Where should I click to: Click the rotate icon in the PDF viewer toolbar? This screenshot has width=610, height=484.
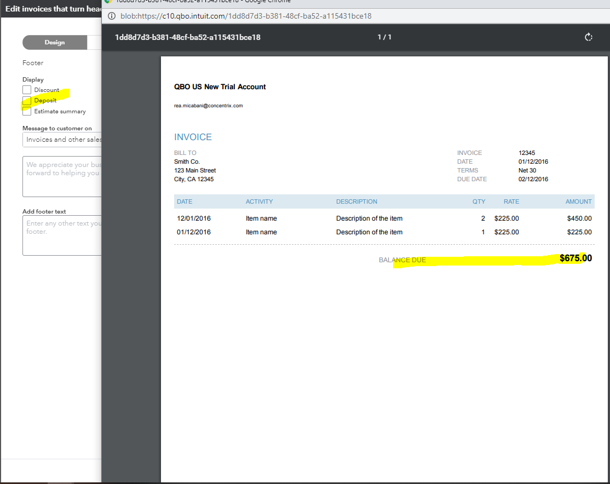[x=588, y=37]
